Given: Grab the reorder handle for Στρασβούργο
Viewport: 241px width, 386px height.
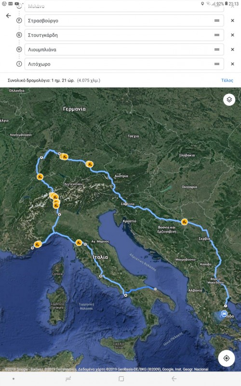Looking at the screenshot, I should point(216,21).
